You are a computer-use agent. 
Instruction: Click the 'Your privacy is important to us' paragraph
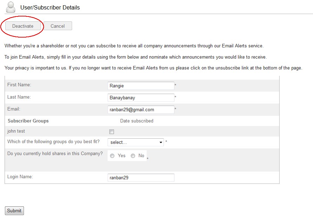pos(153,68)
